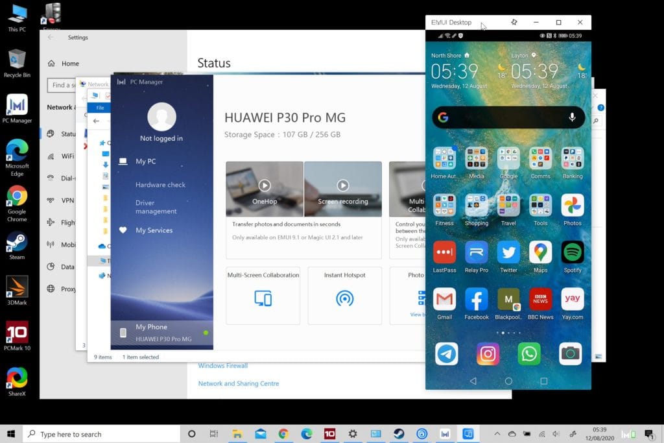The width and height of the screenshot is (664, 443).
Task: Play the Screen recording video
Action: point(342,186)
